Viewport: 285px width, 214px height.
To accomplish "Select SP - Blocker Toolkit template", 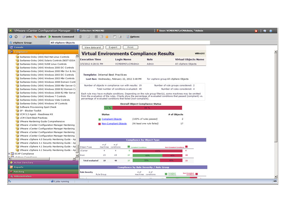I will pyautogui.click(x=30, y=111).
